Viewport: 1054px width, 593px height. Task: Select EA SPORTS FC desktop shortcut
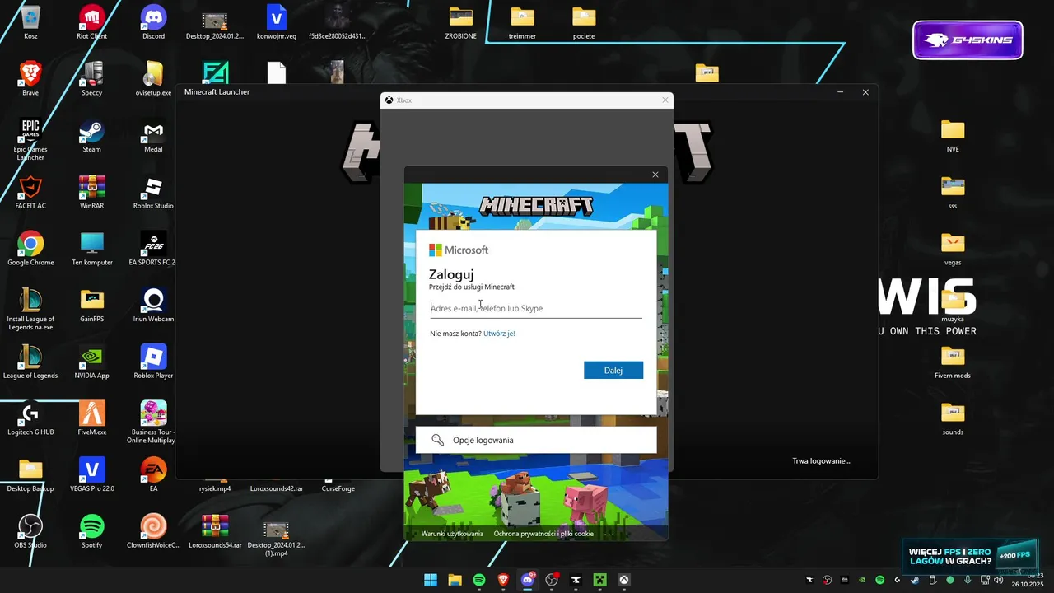(153, 249)
